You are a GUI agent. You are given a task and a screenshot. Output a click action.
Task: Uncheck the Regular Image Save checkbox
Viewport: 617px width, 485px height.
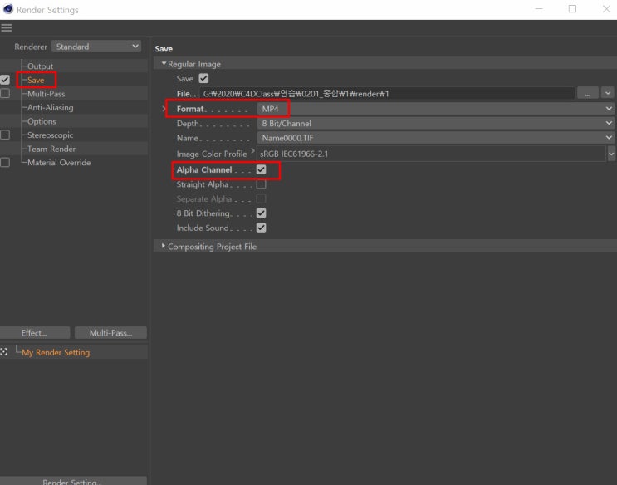203,78
